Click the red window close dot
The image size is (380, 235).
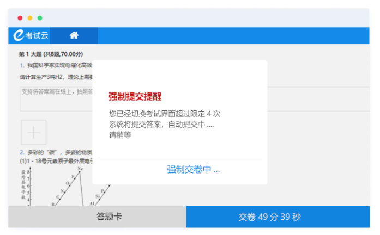(20, 18)
